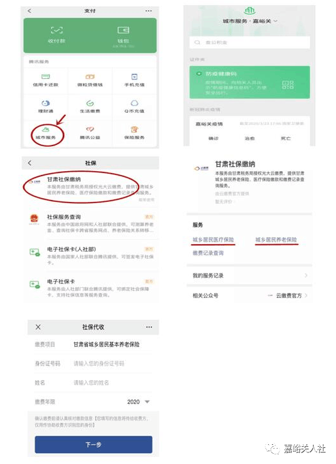Click the search magnifier icon
Image resolution: width=336 pixels, height=464 pixels.
click(x=197, y=42)
